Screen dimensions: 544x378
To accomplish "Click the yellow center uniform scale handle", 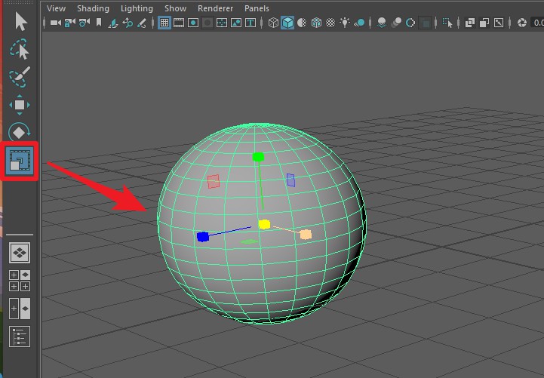I will point(264,224).
